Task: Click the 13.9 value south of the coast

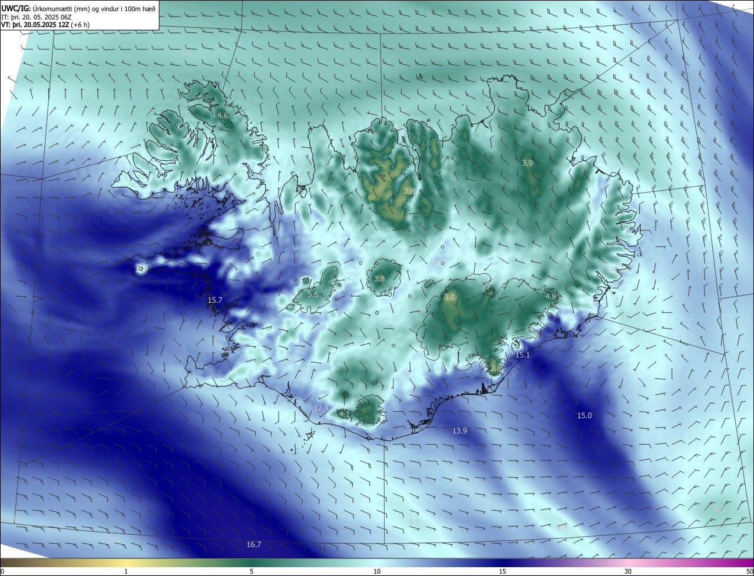Action: (x=459, y=431)
